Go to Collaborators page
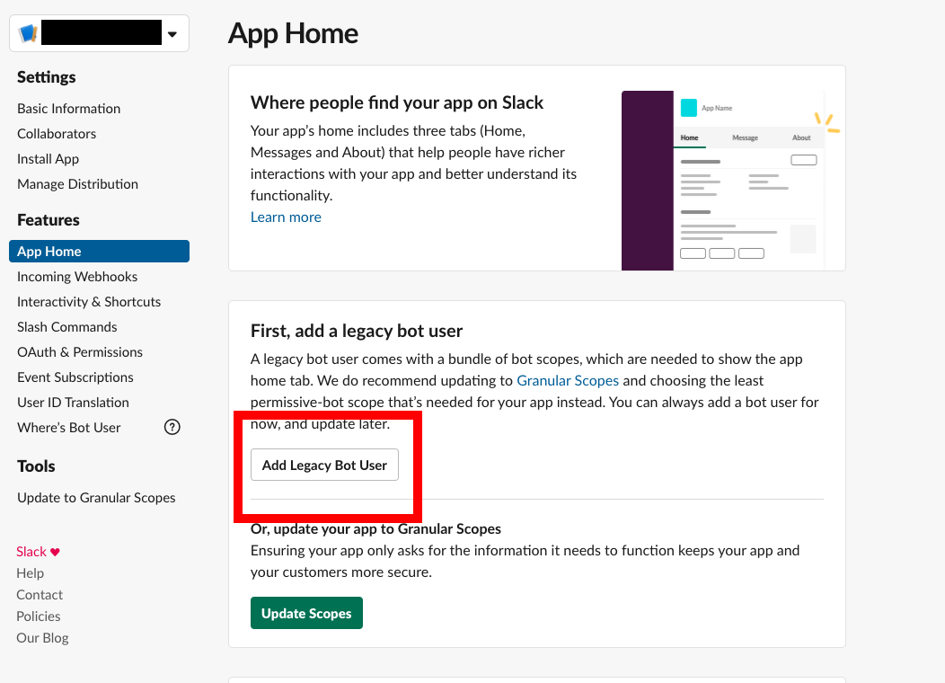 [57, 134]
